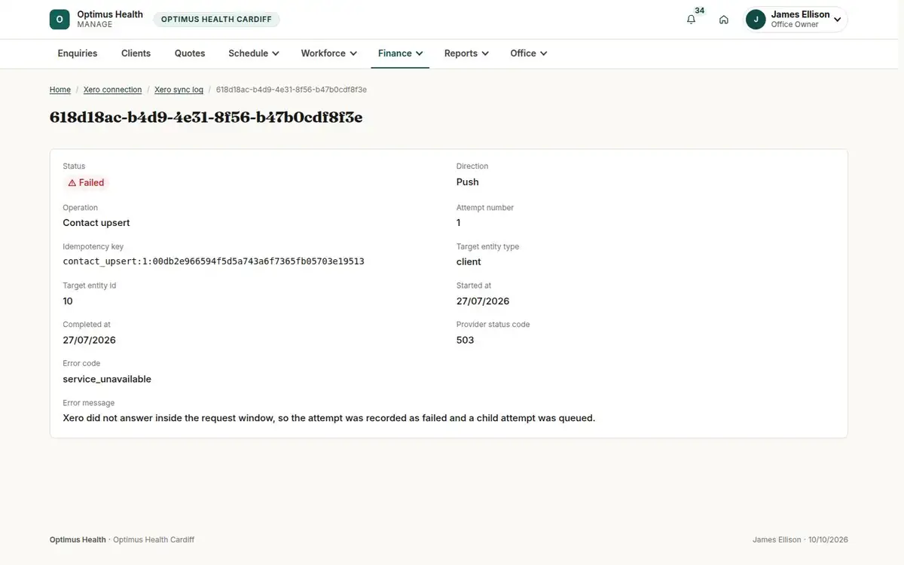
Task: Go back to Xero sync log
Action: (x=179, y=90)
